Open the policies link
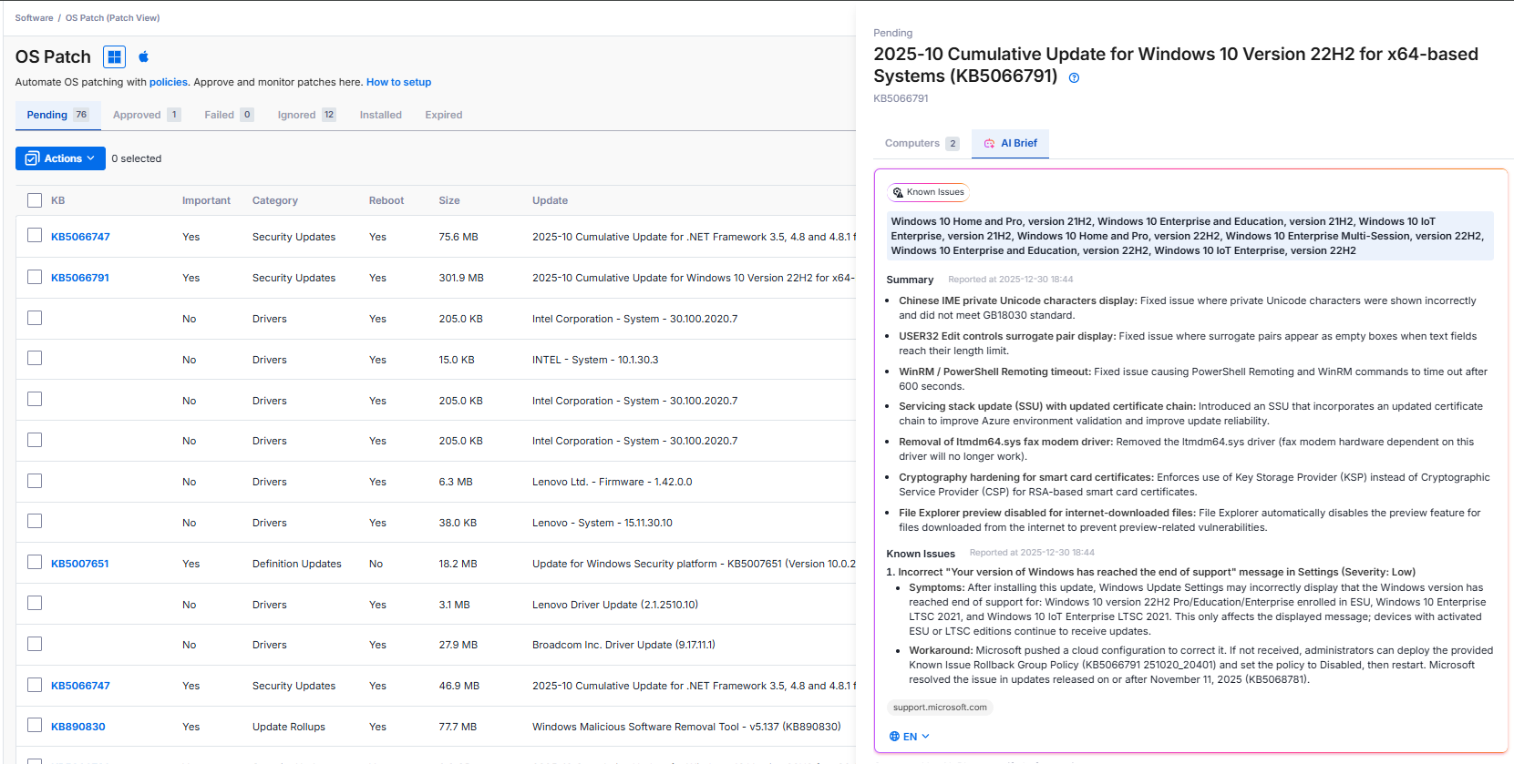The width and height of the screenshot is (1514, 764). [x=169, y=82]
